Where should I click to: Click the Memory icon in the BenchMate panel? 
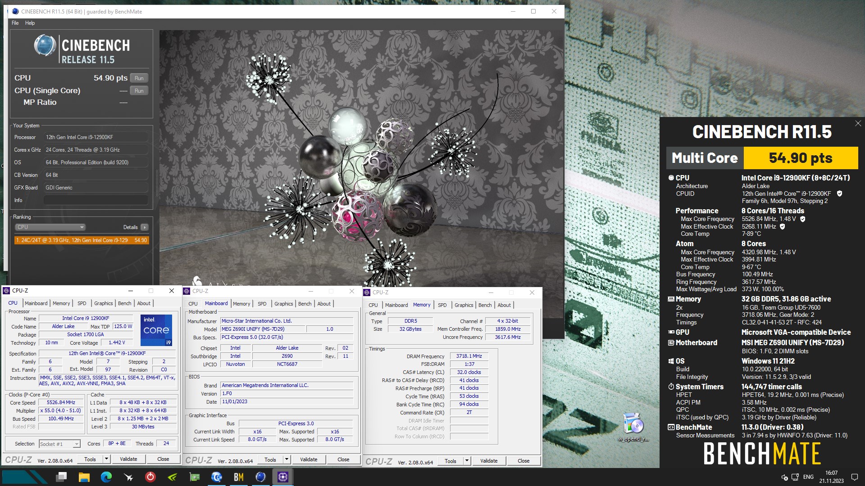tap(671, 299)
